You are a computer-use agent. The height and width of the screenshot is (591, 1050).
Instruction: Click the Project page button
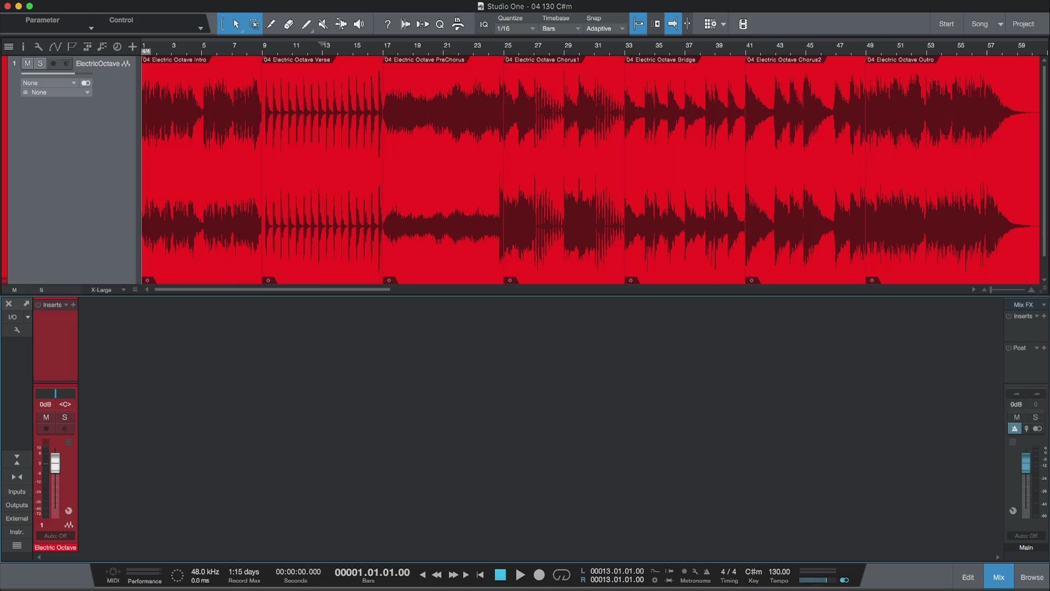pos(1023,24)
